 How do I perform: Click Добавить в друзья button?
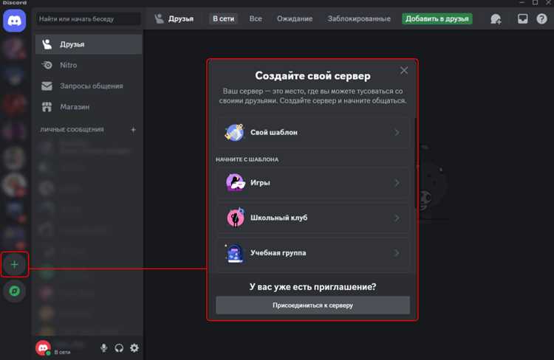pos(437,18)
